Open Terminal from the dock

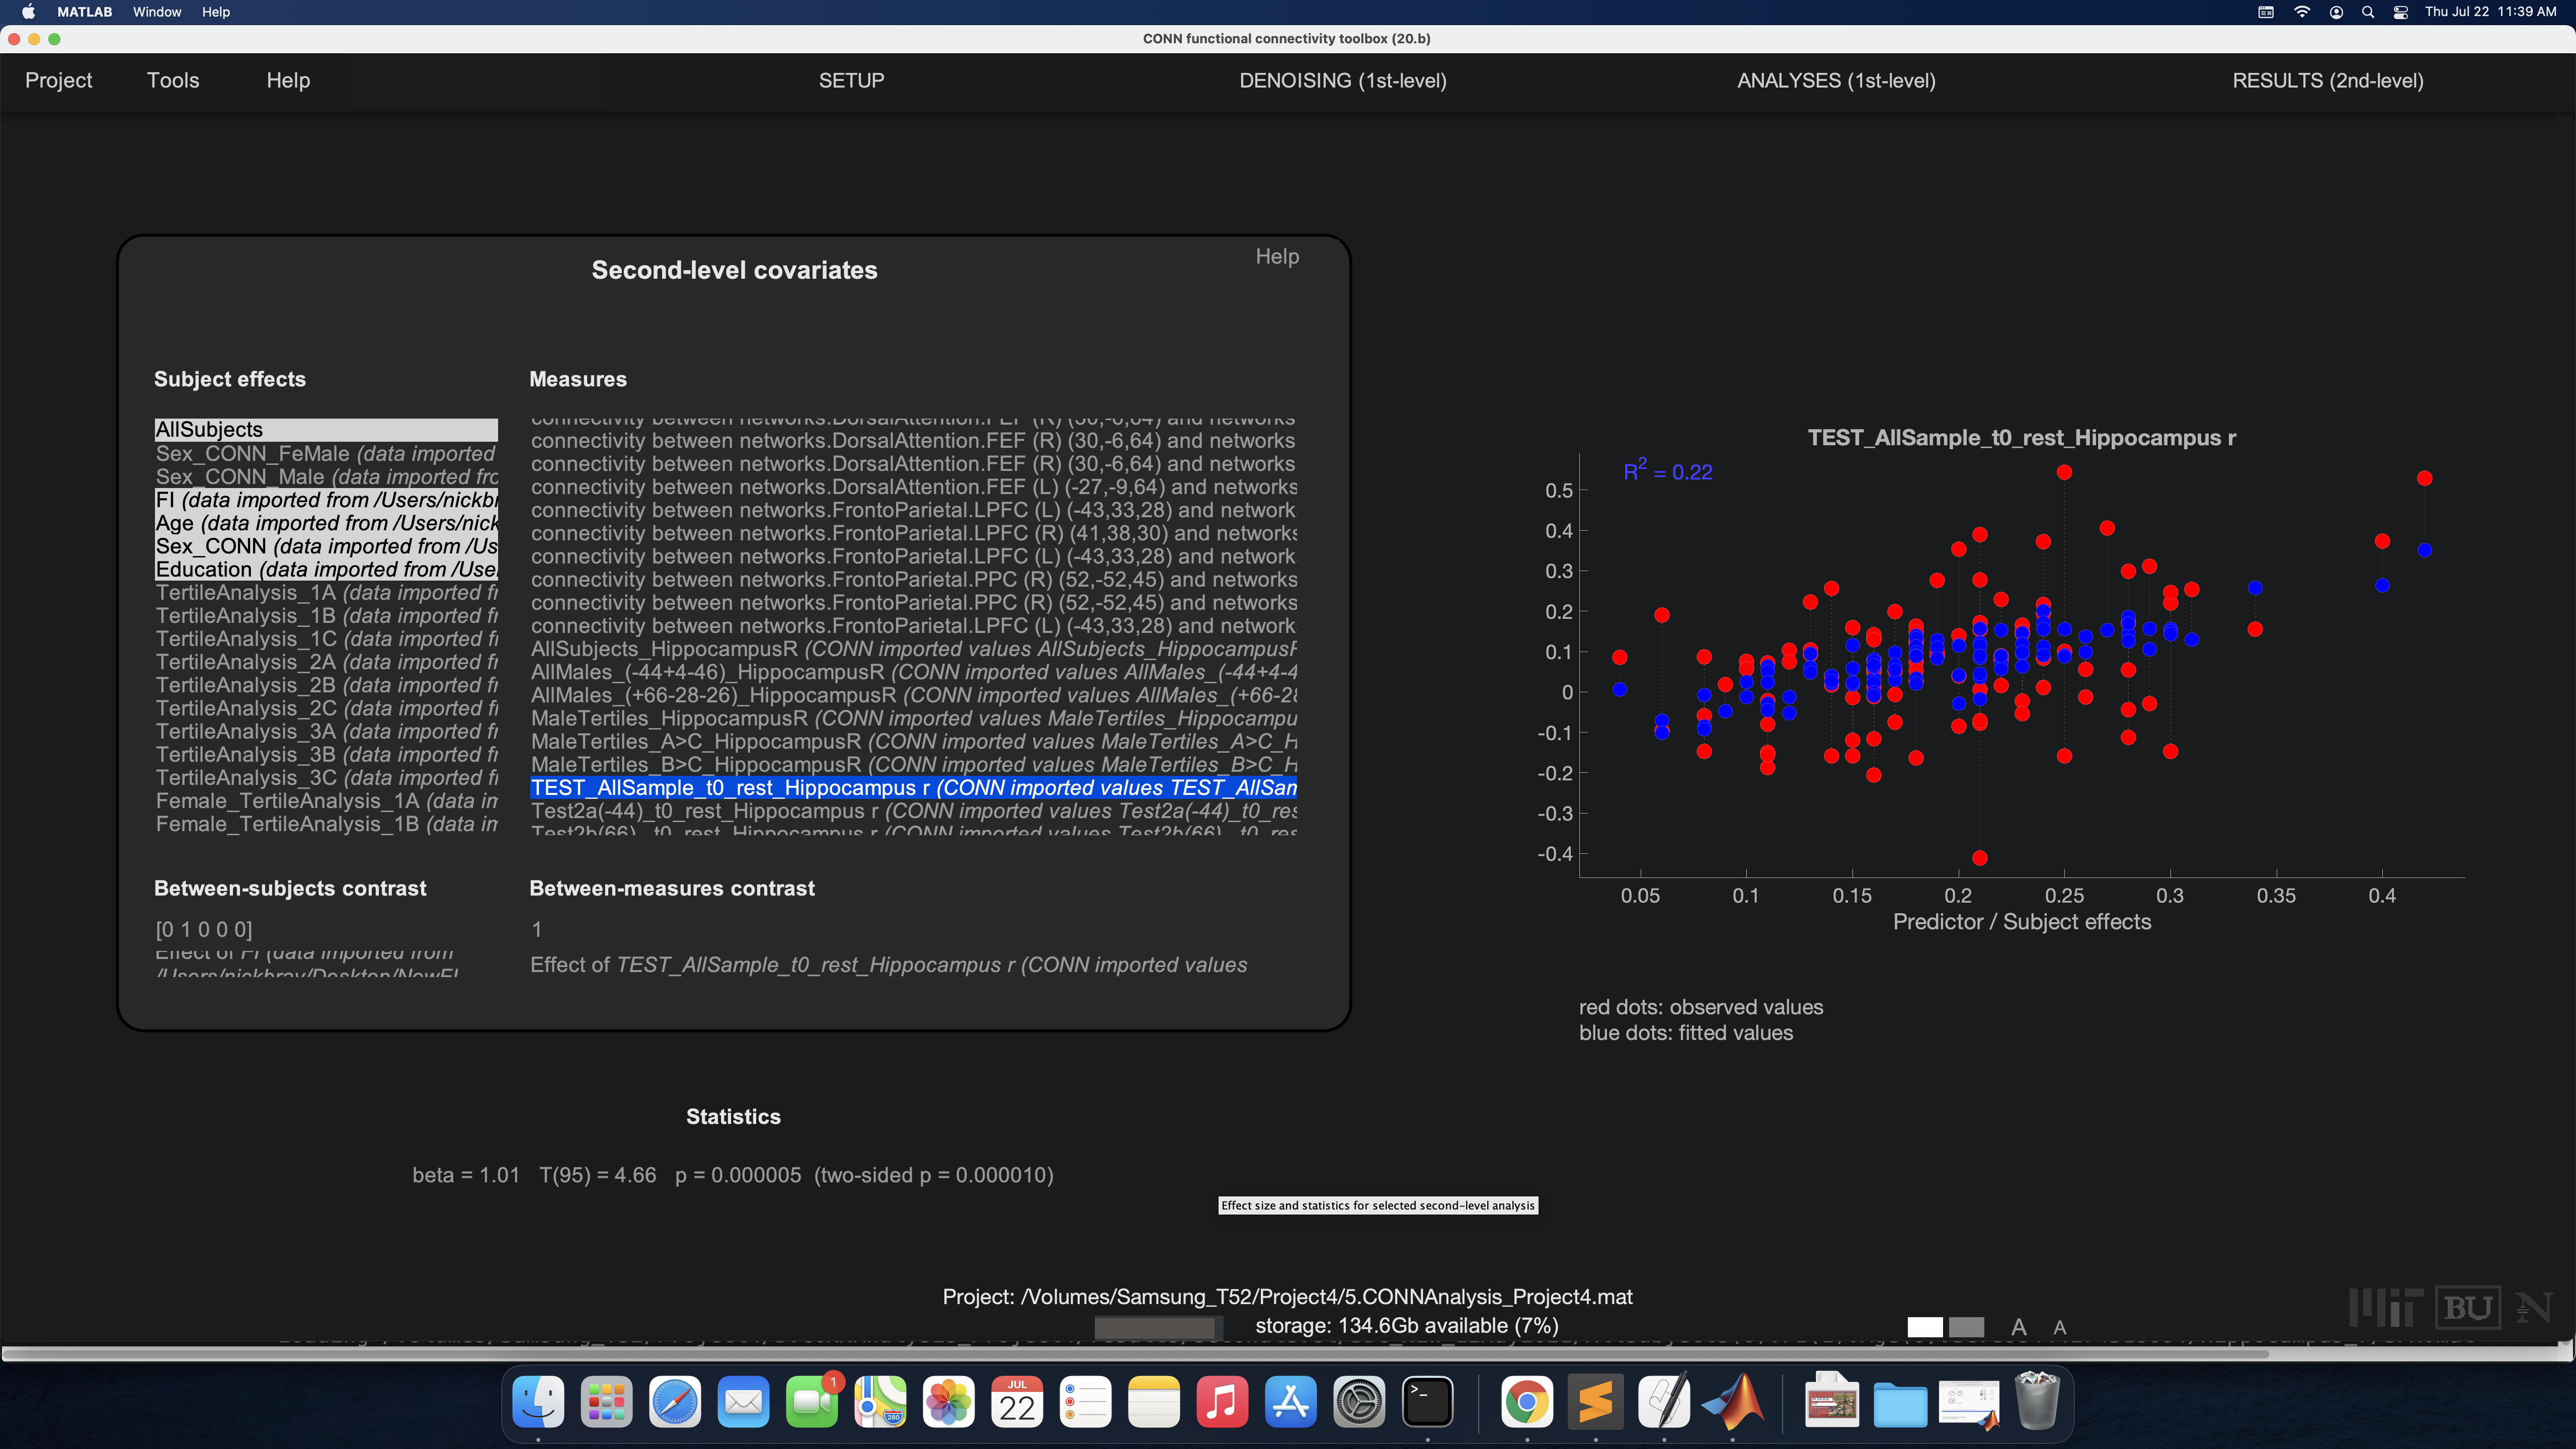(x=1427, y=1402)
